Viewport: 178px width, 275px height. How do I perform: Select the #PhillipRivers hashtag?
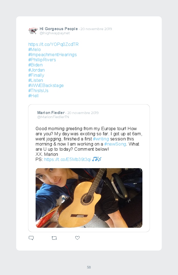42,60
